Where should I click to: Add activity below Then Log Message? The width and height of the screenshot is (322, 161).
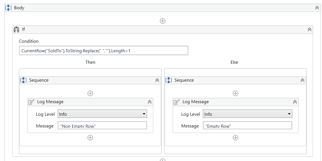(x=90, y=138)
